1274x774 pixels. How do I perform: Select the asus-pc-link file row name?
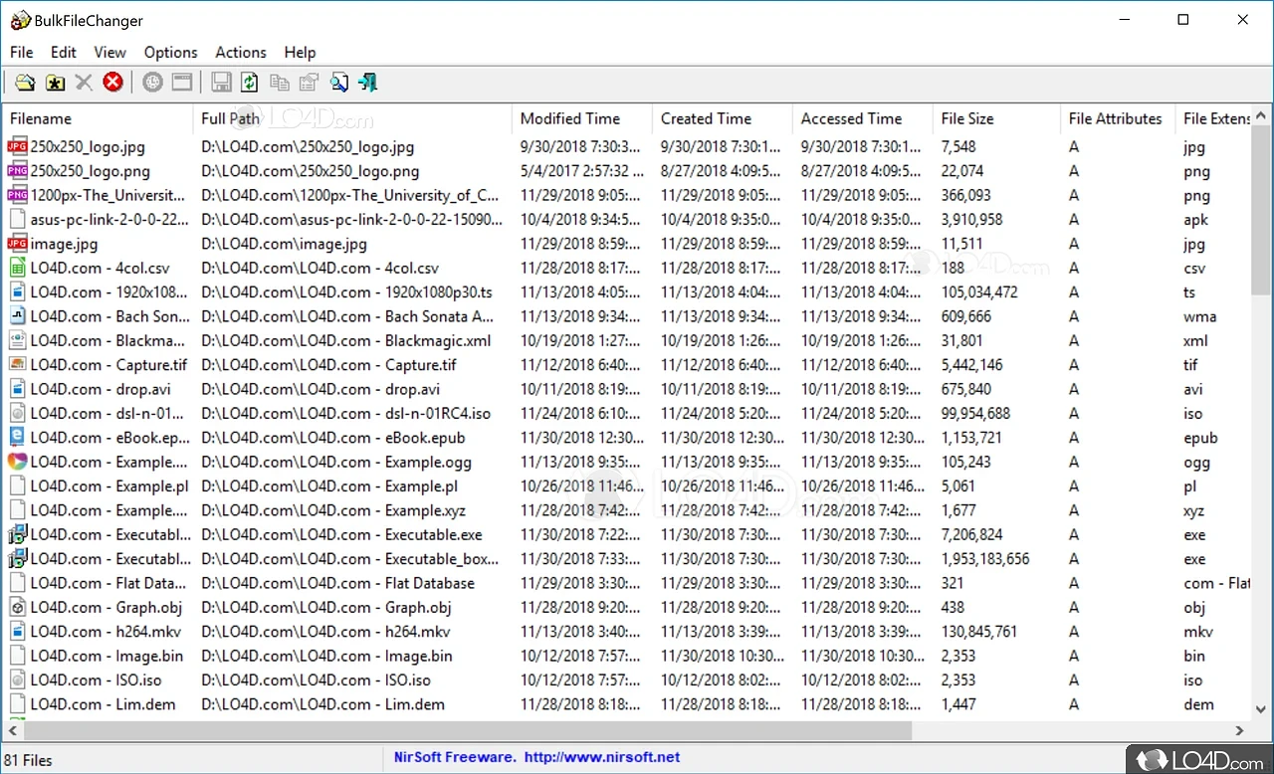coord(109,220)
